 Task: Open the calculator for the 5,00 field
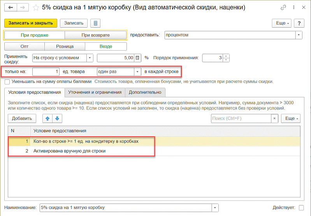(x=137, y=58)
